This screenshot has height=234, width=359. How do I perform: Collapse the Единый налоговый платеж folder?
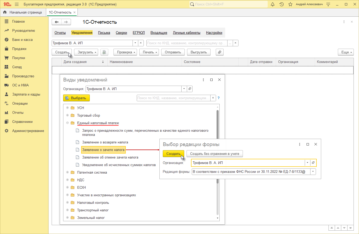(x=68, y=123)
